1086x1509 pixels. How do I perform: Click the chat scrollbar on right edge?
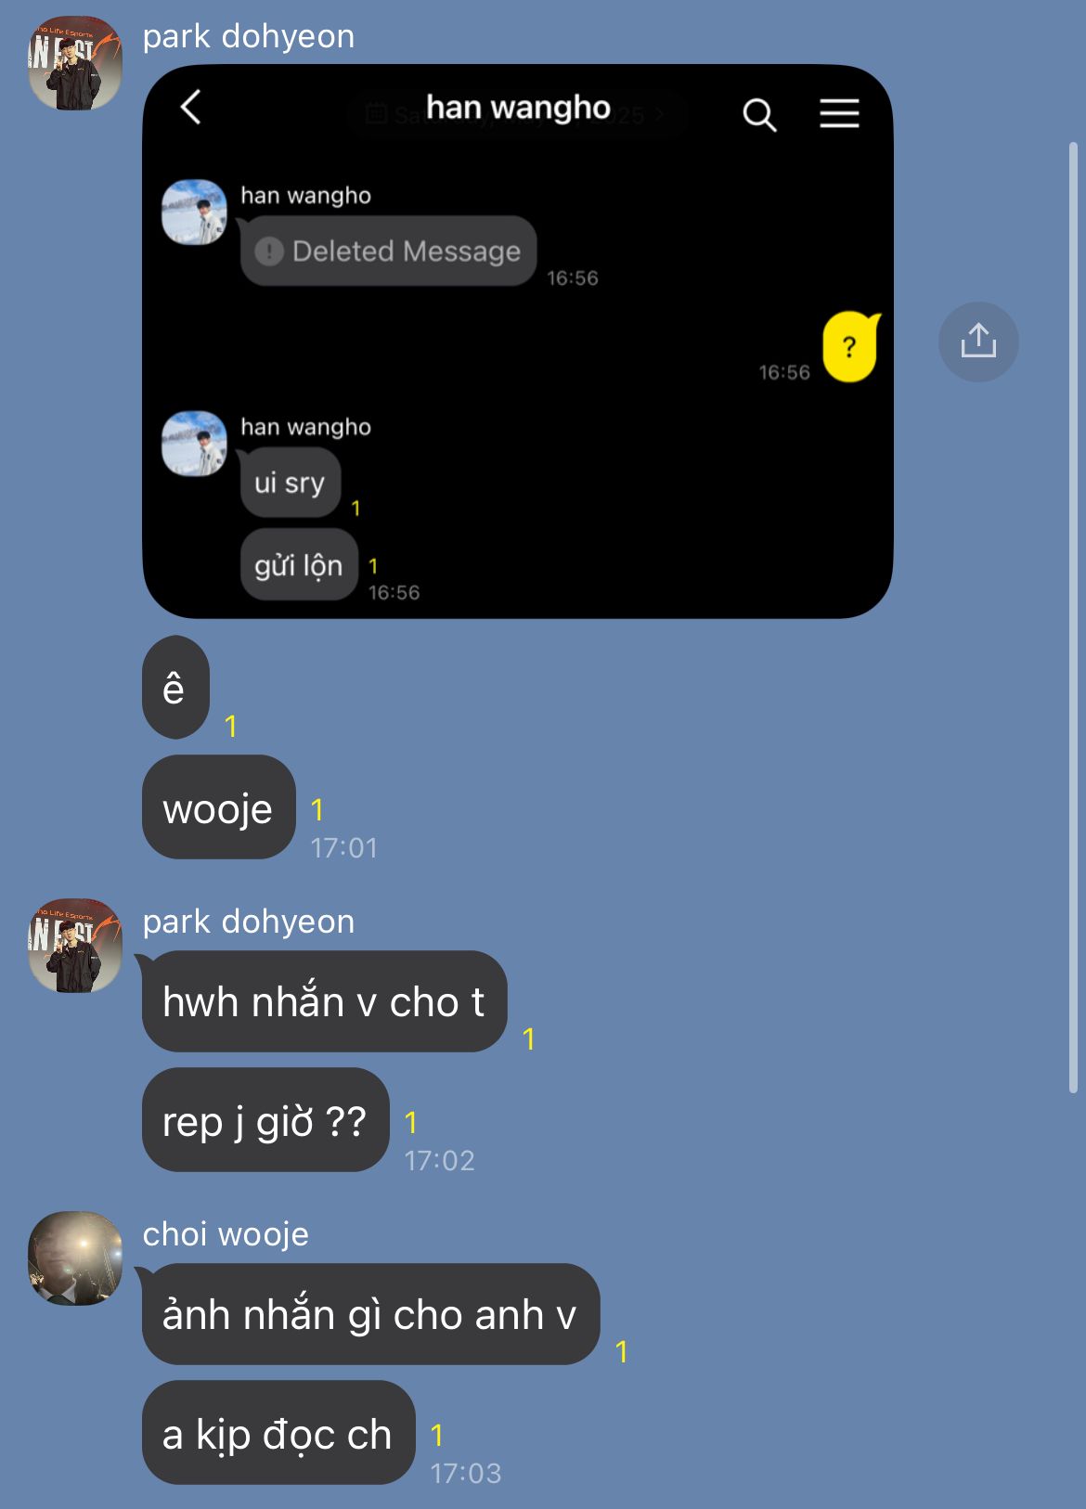coord(1073,617)
